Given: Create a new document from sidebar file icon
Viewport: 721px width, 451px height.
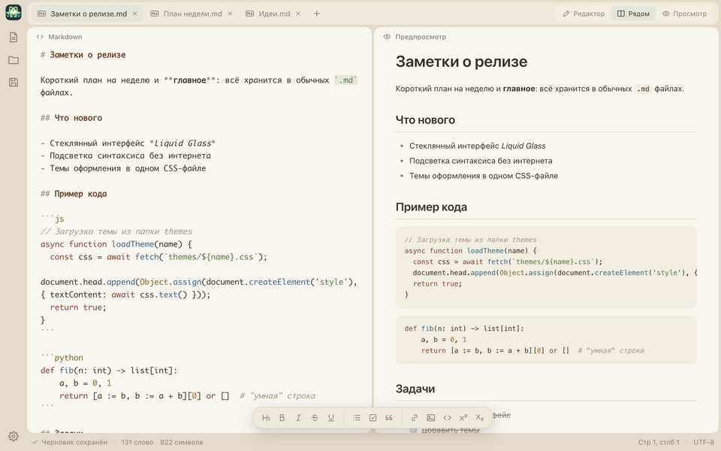Looking at the screenshot, I should click(x=14, y=38).
